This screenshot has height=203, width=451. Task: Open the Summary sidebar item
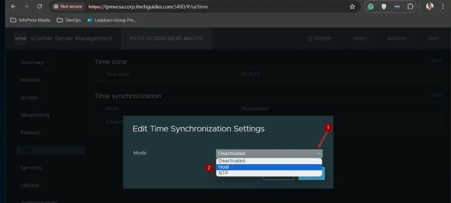point(32,63)
